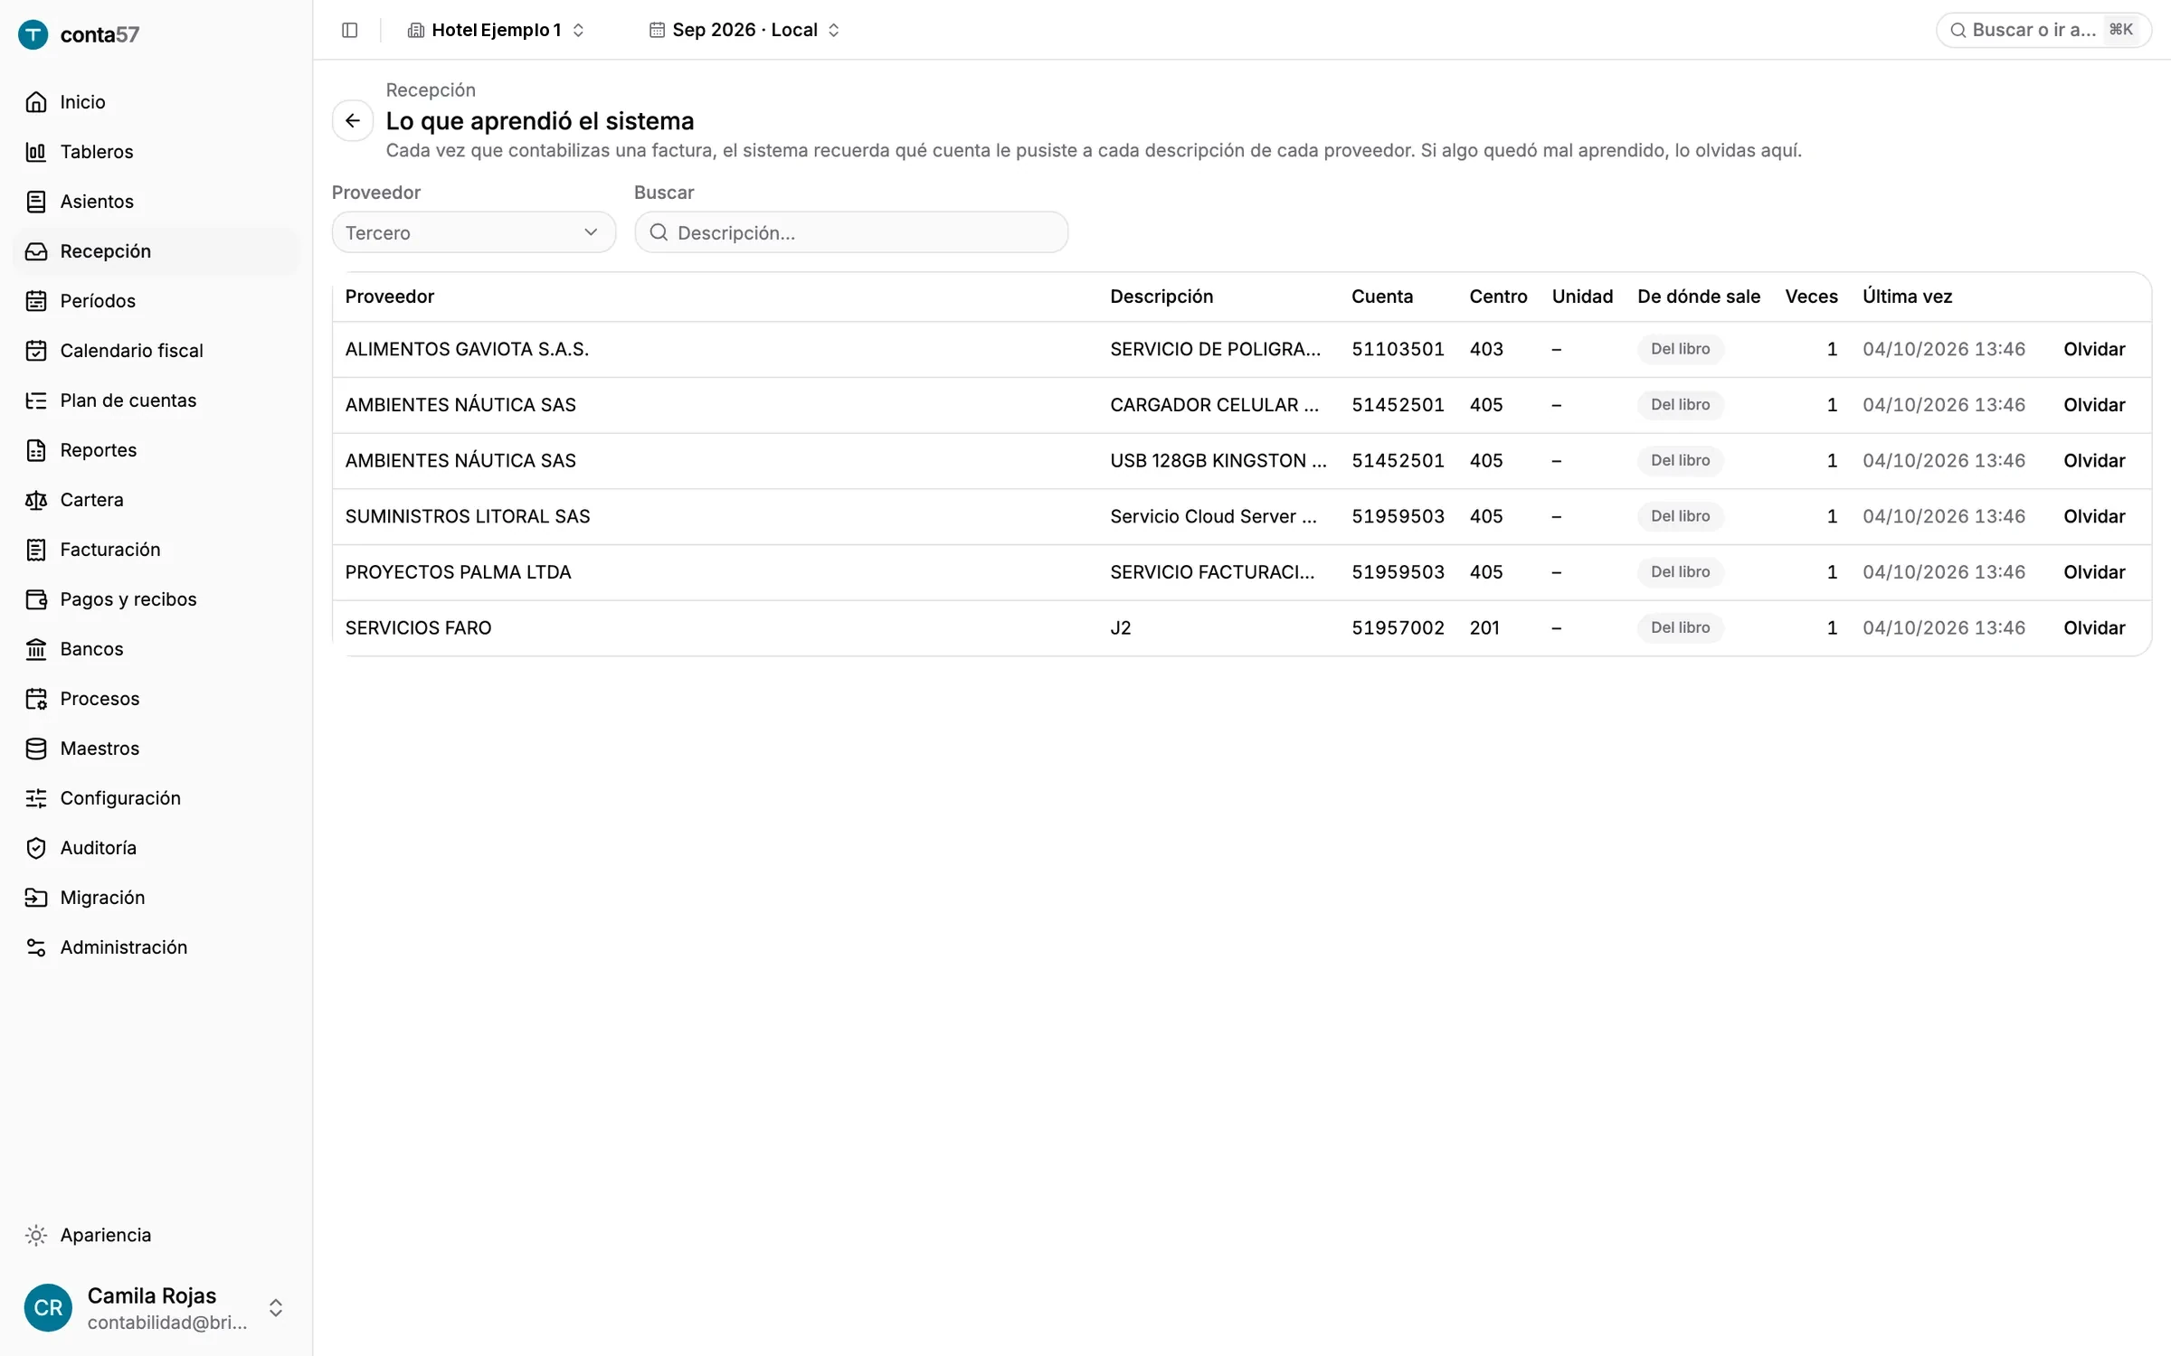This screenshot has width=2171, height=1356.
Task: Expand Camila Rojas user menu
Action: 156,1308
